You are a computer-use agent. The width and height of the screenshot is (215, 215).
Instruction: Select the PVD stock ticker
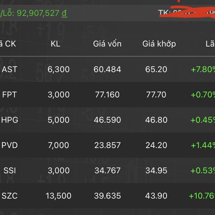(9, 145)
